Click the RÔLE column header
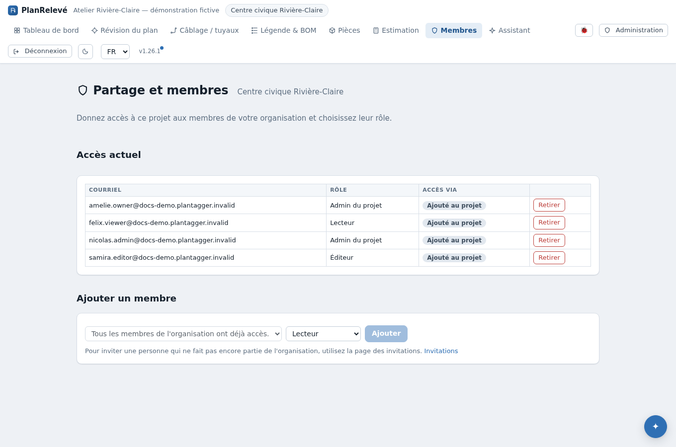676x447 pixels. (372, 190)
